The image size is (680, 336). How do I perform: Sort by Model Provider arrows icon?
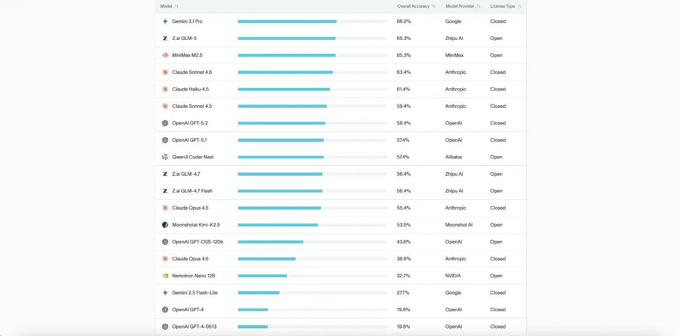pos(479,6)
